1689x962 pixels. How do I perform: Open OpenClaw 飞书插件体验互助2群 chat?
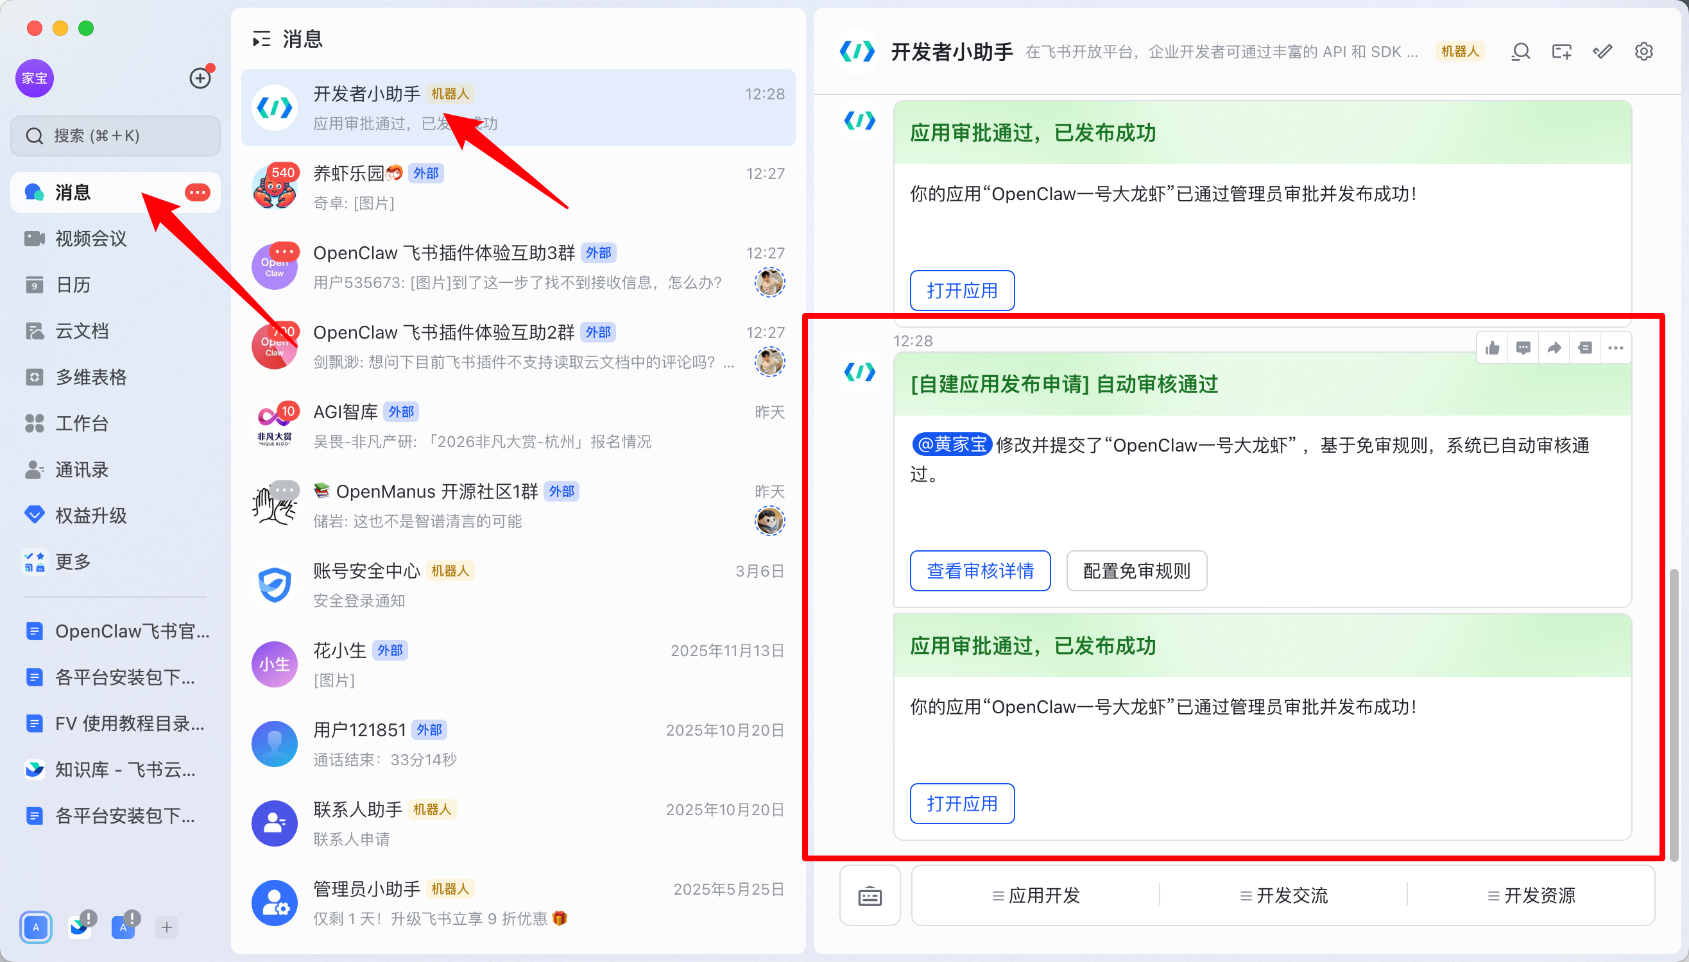[x=519, y=346]
